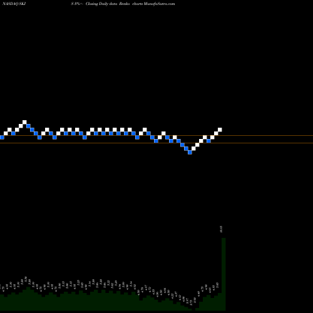Click the word Renko in chart header
Screen dimensions: 313x313
pos(125,4)
